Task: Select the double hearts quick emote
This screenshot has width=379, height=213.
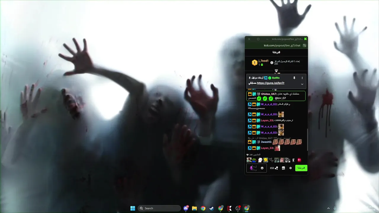Action: point(271,160)
